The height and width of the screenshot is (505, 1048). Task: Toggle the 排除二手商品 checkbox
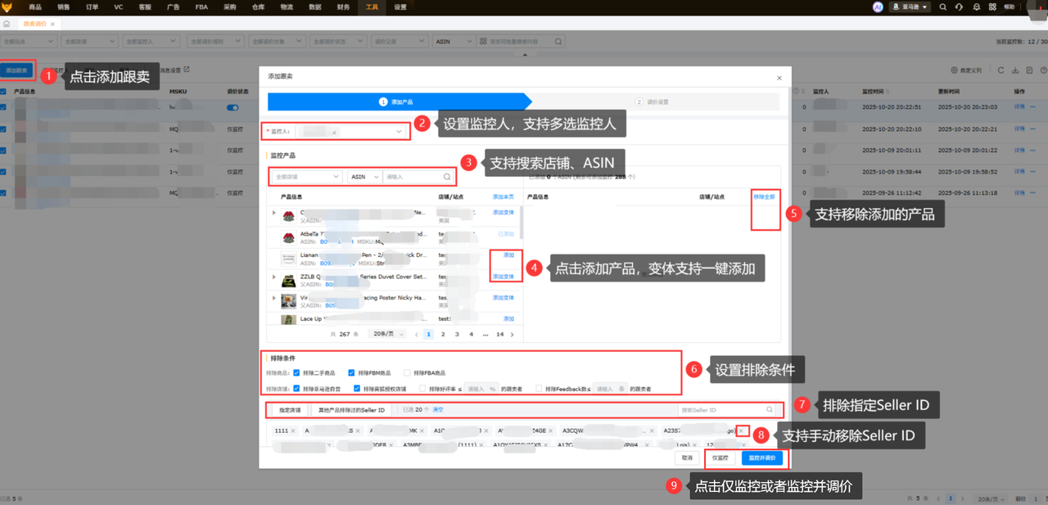[x=297, y=373]
